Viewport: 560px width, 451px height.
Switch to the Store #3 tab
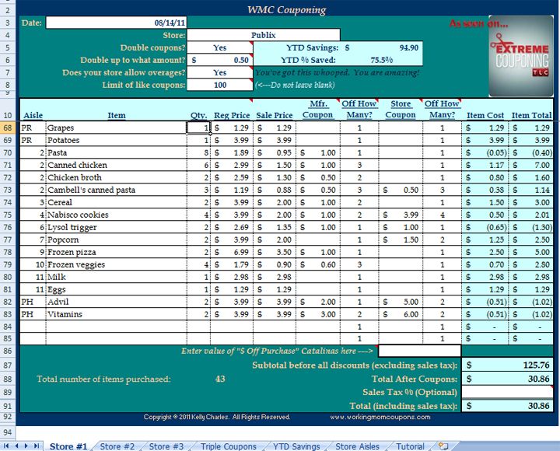pyautogui.click(x=166, y=446)
